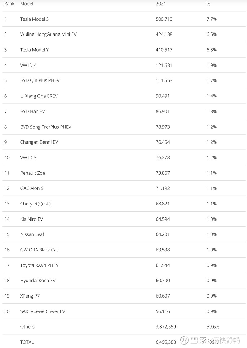This screenshot has height=348, width=247.
Task: Click Wuling HongGuang Mini EV model name
Action: [48, 34]
